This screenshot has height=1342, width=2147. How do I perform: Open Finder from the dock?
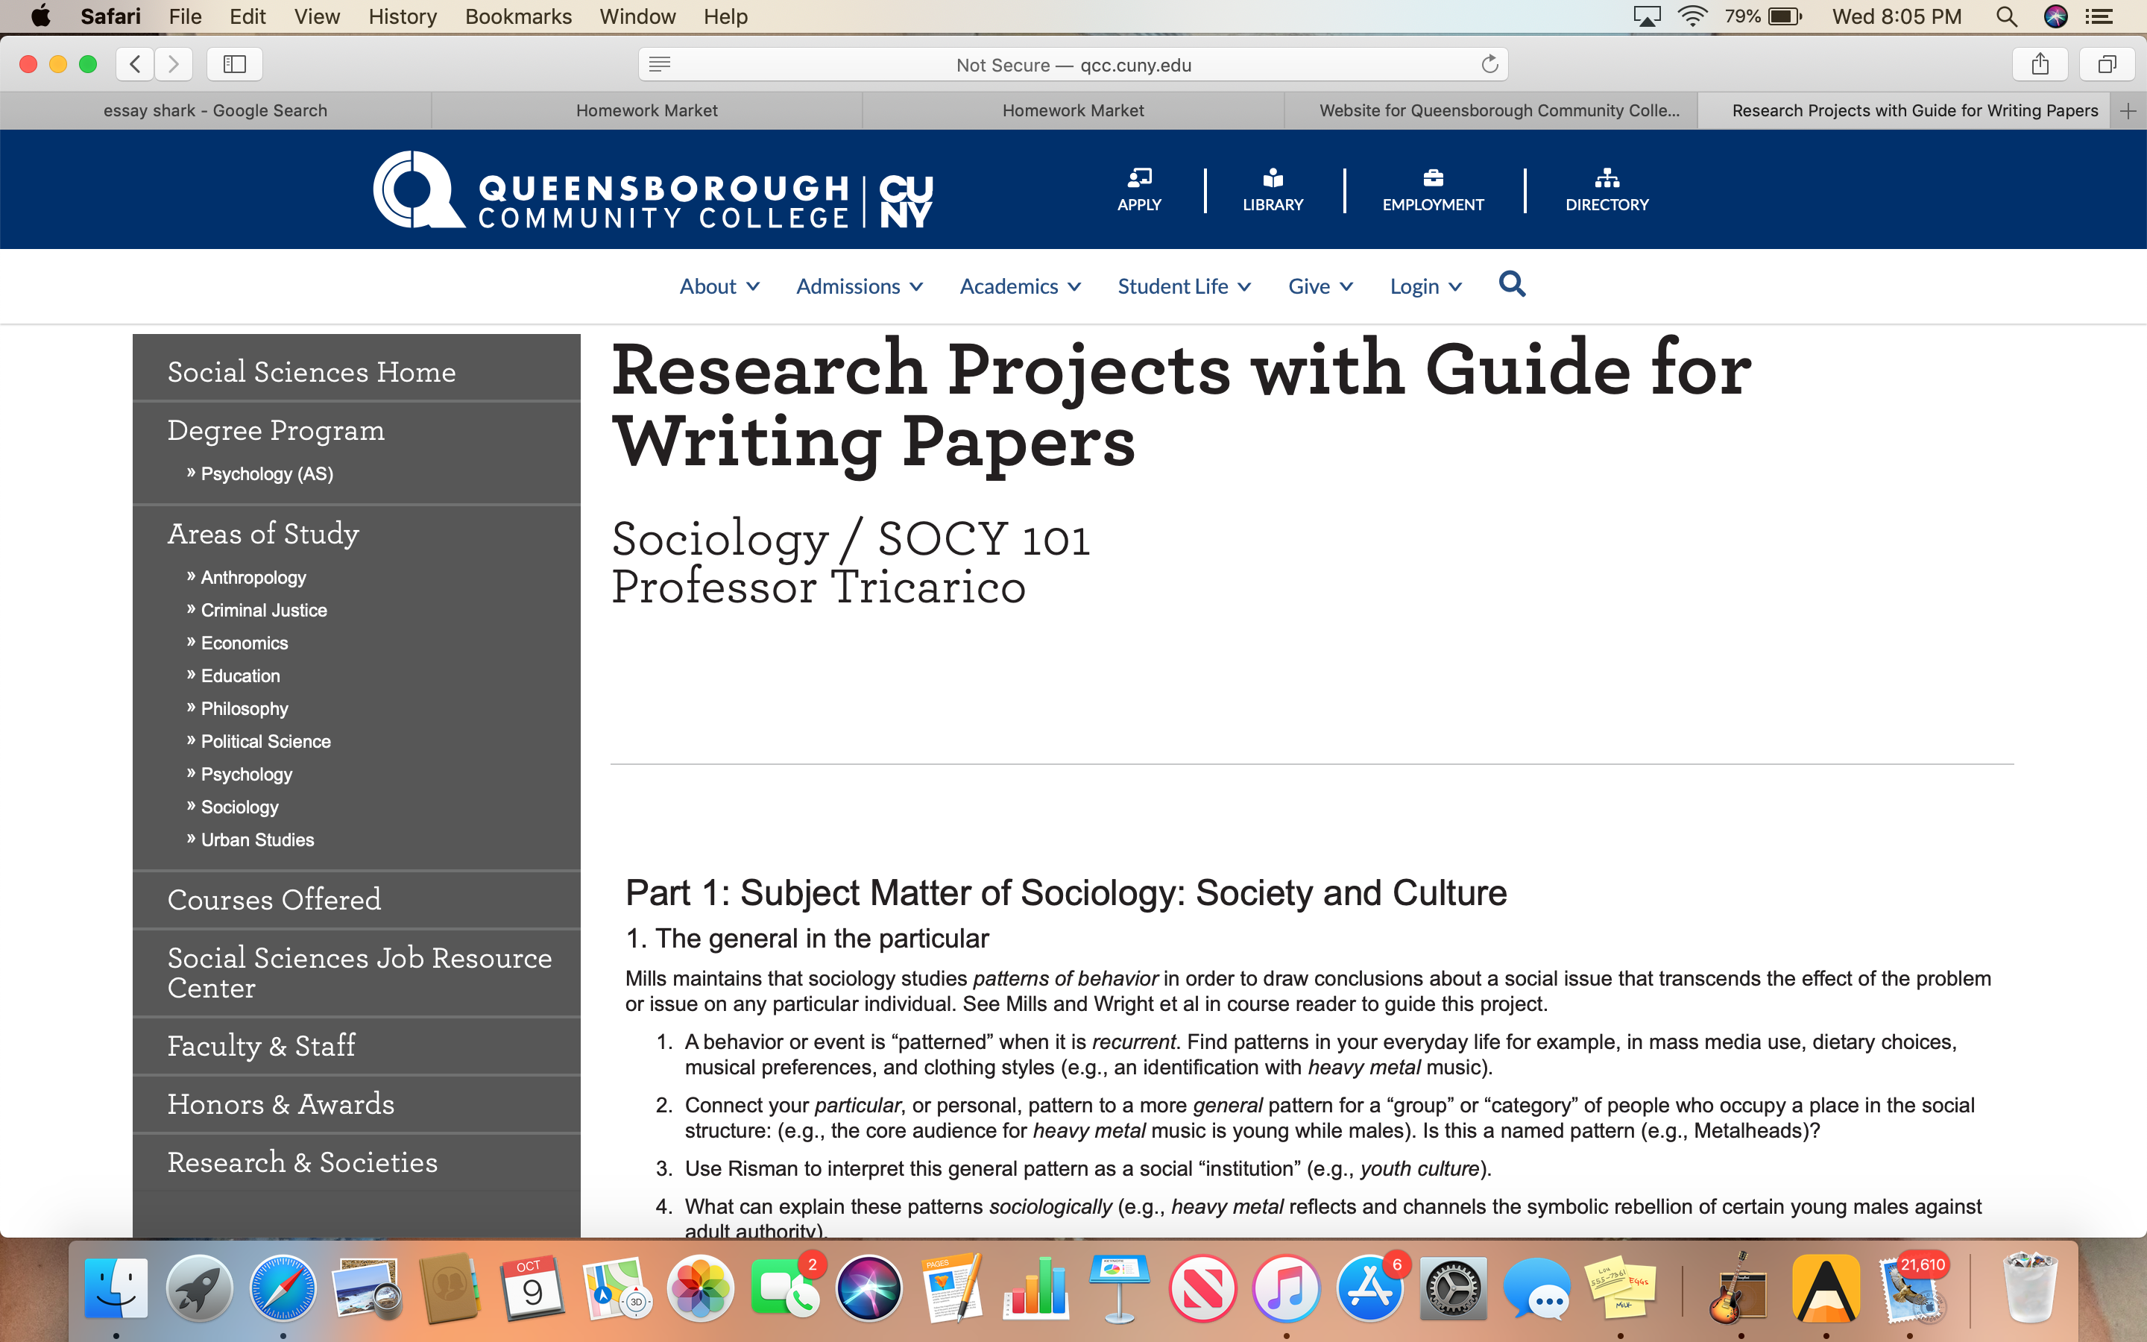coord(116,1288)
